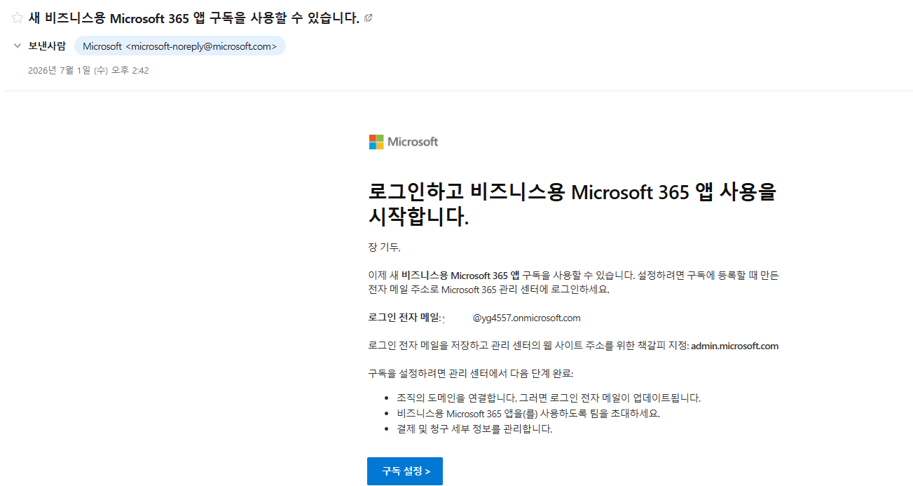
Task: Click bullet about 팀을 초대하세요
Action: click(528, 413)
